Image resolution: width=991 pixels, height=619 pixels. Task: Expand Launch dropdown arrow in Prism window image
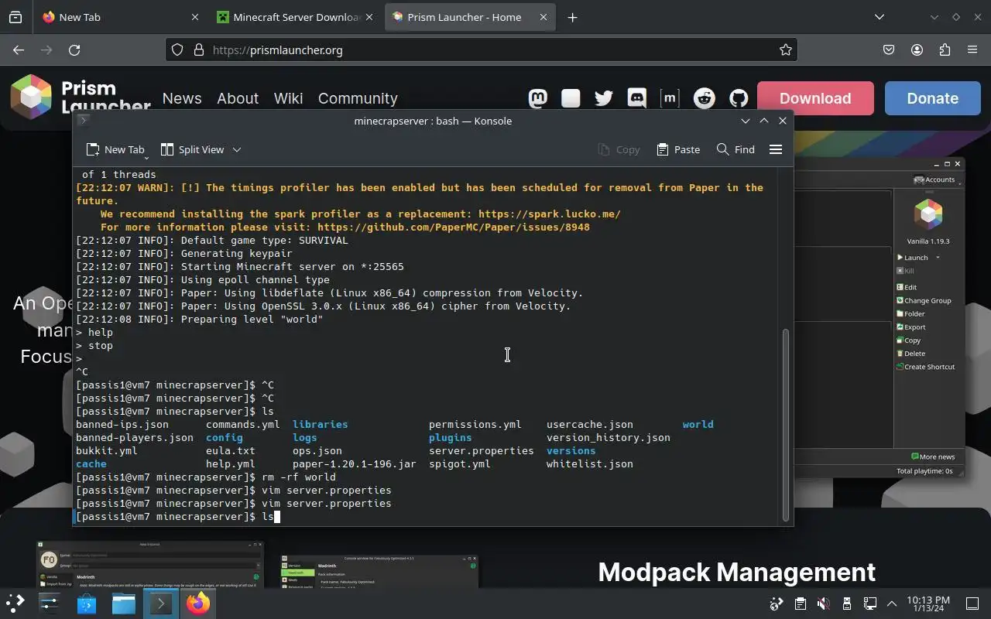point(938,258)
